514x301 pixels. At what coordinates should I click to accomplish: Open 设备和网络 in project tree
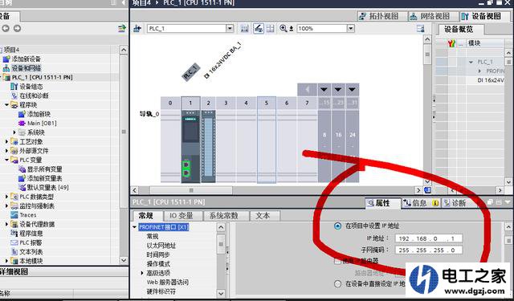27,68
